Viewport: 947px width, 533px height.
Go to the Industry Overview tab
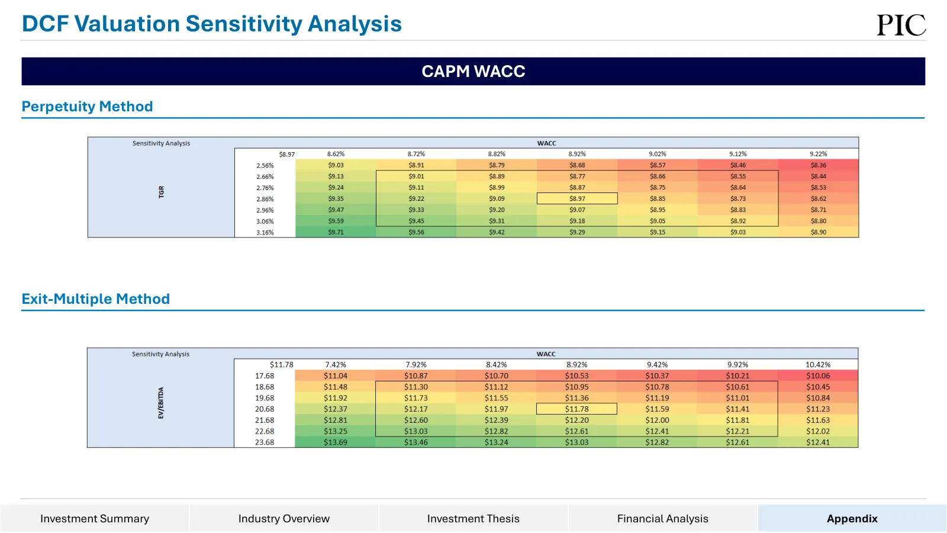pos(284,518)
